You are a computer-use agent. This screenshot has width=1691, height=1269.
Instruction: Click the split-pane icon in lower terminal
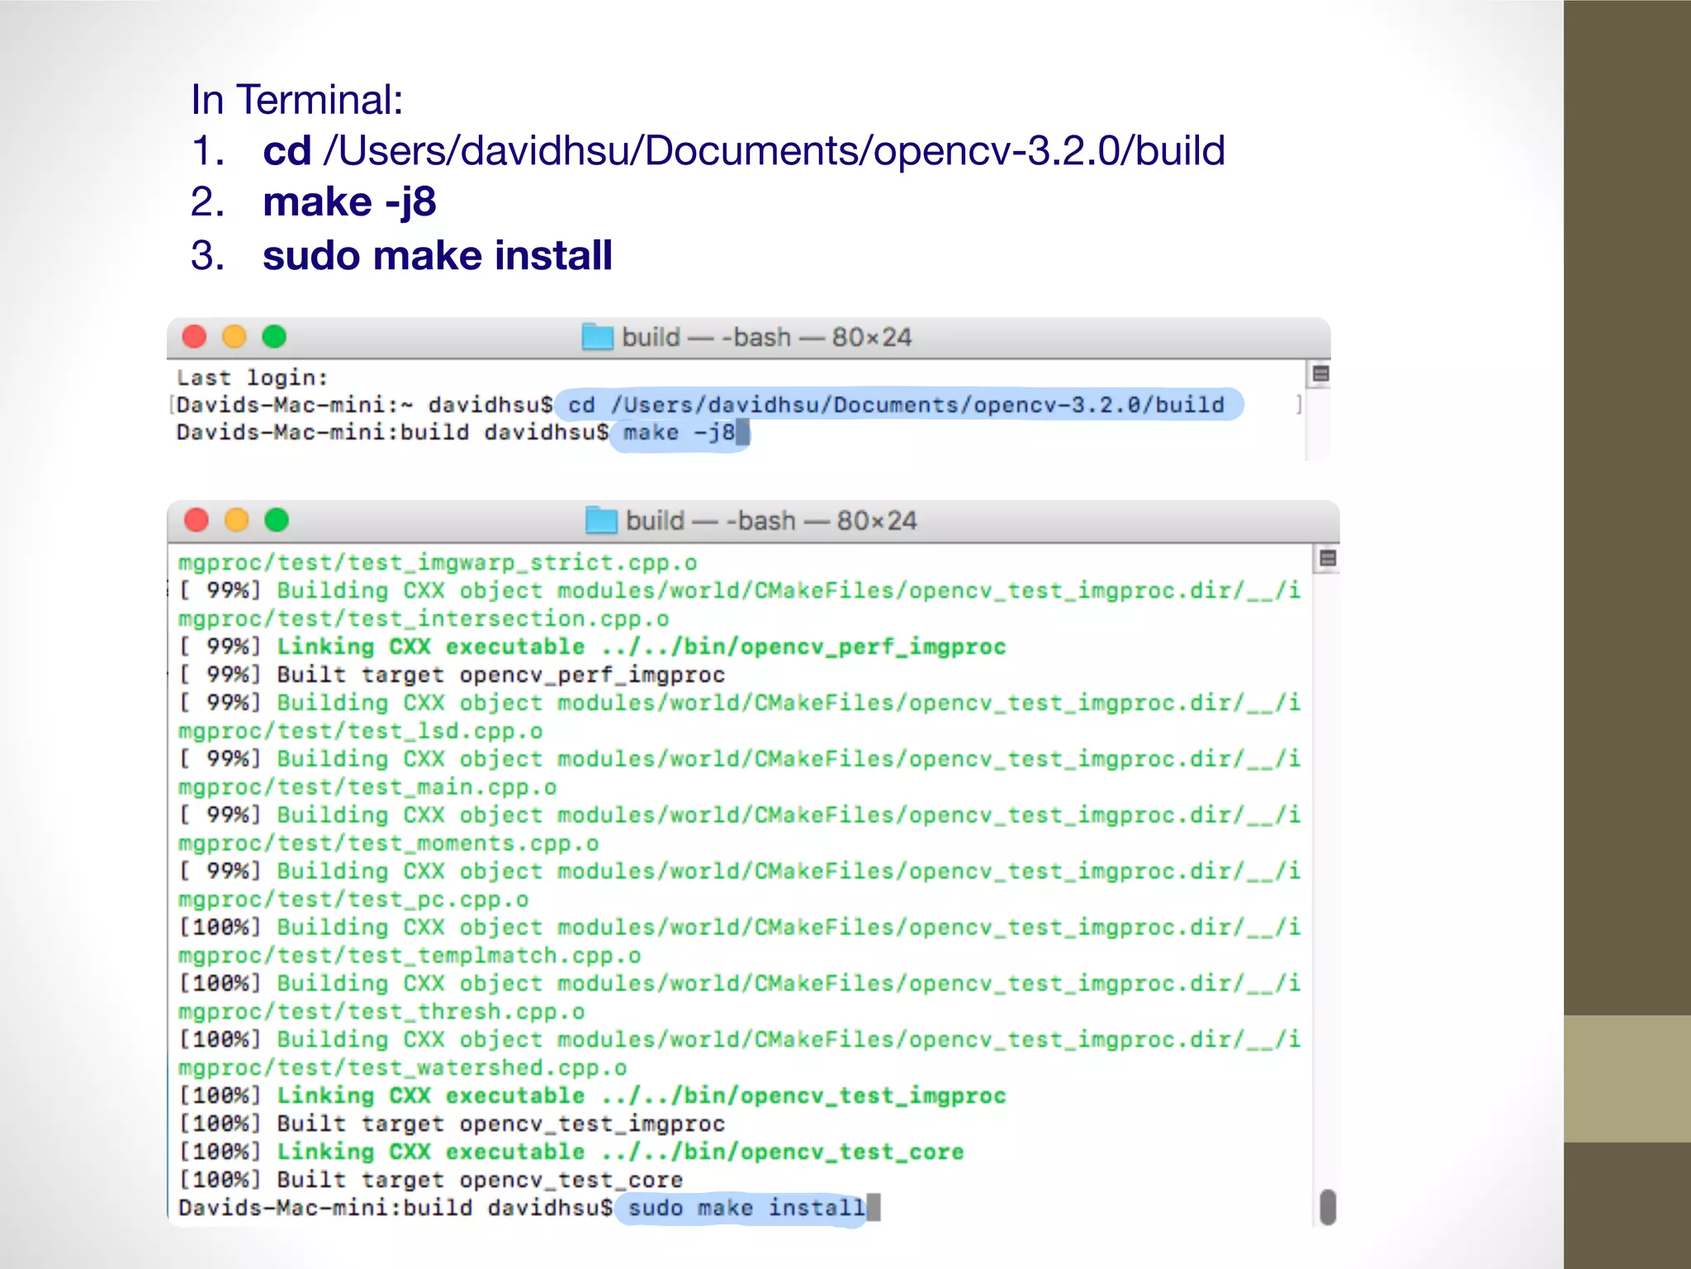(1328, 558)
